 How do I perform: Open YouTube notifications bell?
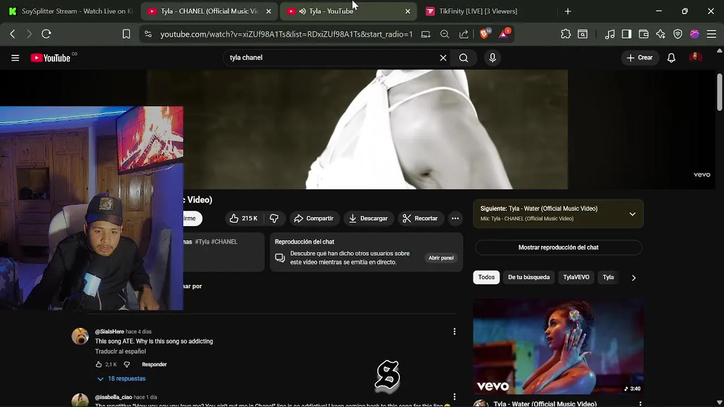point(671,58)
